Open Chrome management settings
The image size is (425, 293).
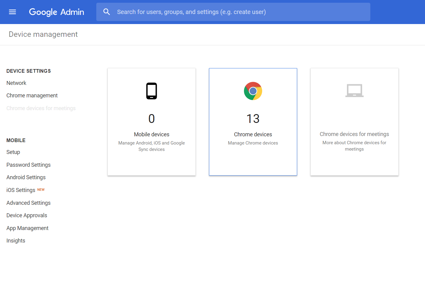[x=32, y=96]
